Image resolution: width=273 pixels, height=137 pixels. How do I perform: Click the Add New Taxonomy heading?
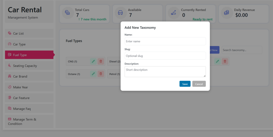[140, 28]
